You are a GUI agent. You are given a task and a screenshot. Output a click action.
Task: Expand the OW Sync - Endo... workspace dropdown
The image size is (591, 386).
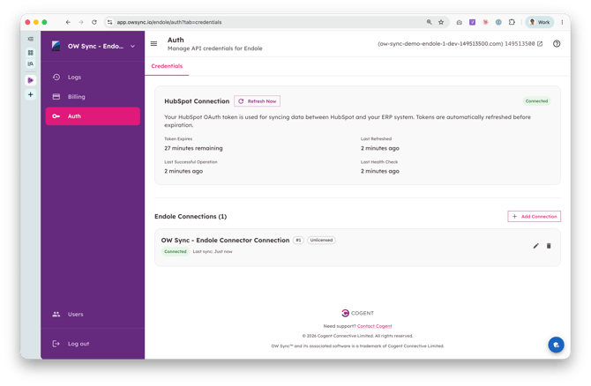point(132,47)
